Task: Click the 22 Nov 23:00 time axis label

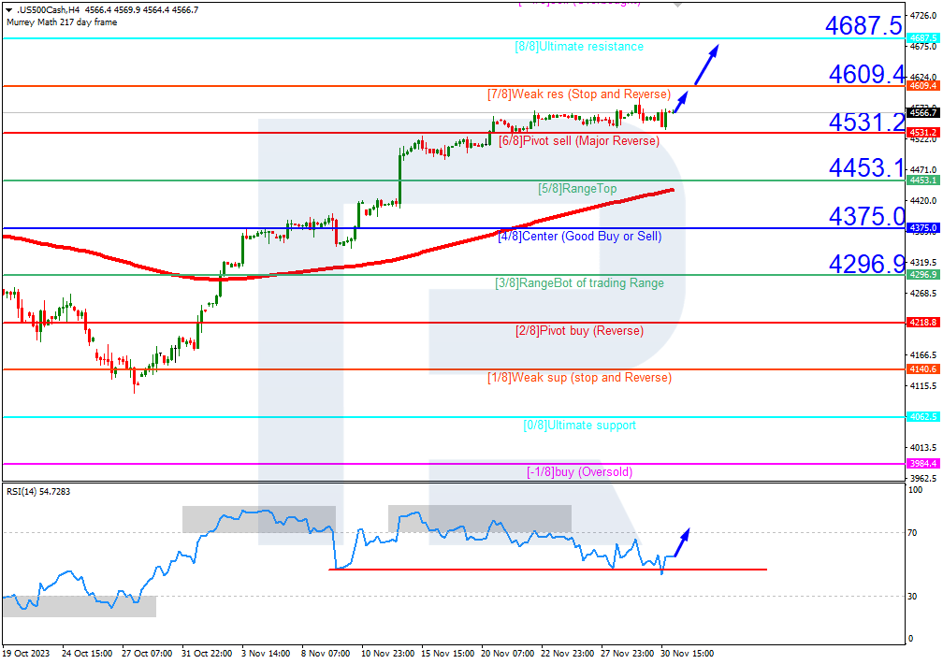Action: [x=567, y=653]
